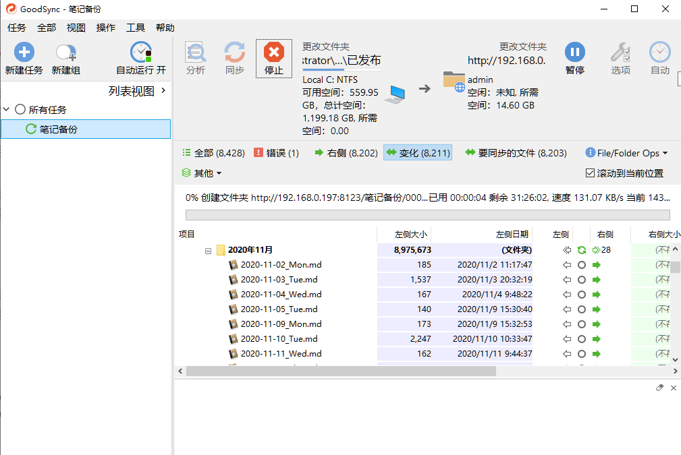
Task: Select file 2020-11-10_Tue.md
Action: tap(279, 339)
